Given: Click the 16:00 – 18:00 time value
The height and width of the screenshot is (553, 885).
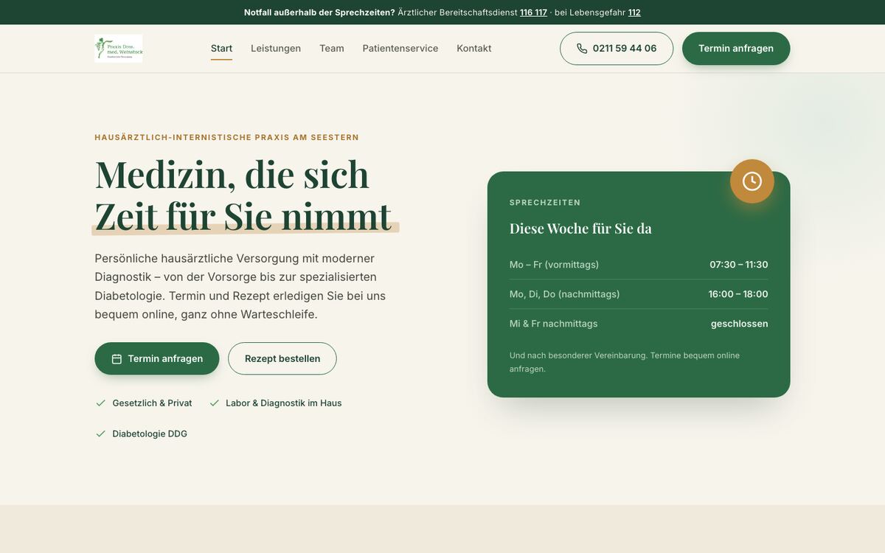Looking at the screenshot, I should (738, 294).
